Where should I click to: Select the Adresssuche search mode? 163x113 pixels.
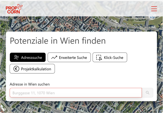click(28, 57)
